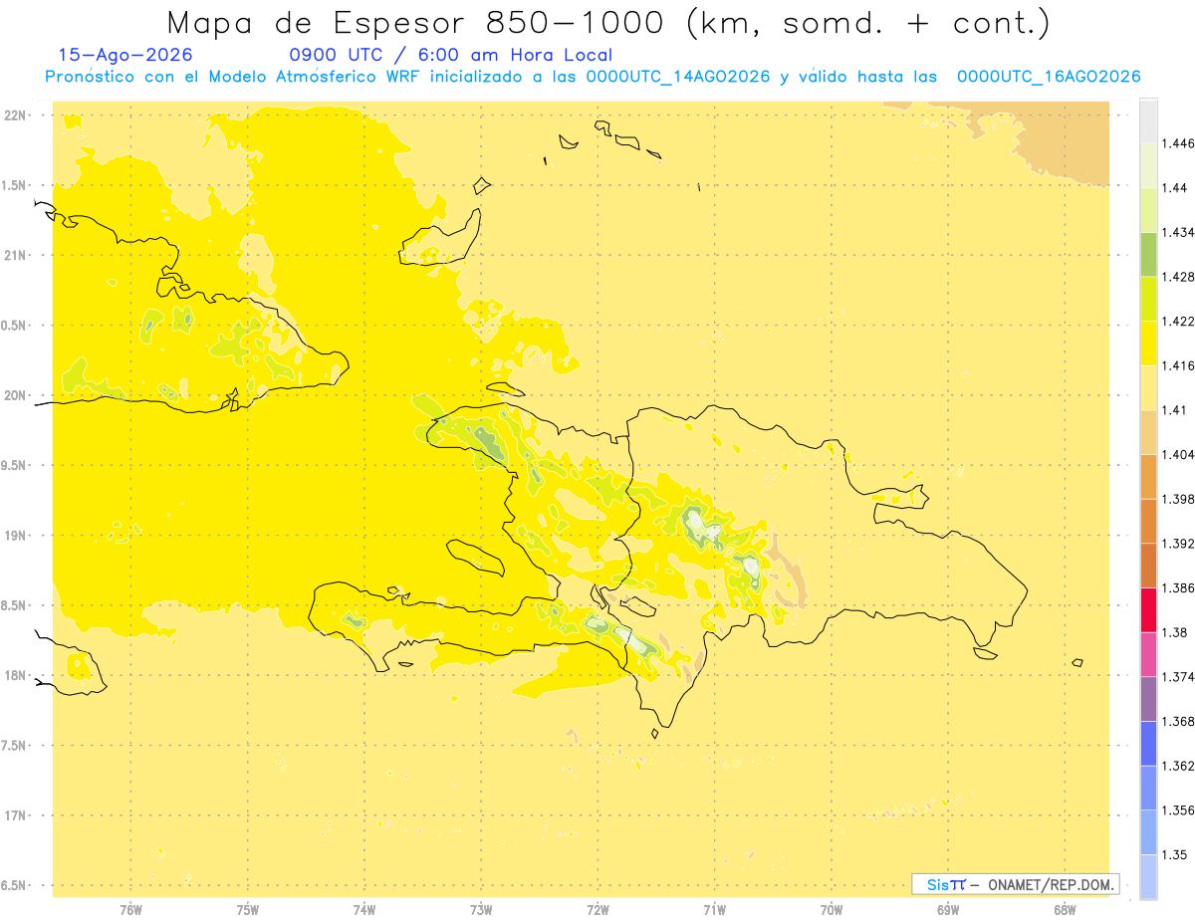Click the 75W longitude axis label
Screen dimensions: 1195x923
(x=248, y=909)
